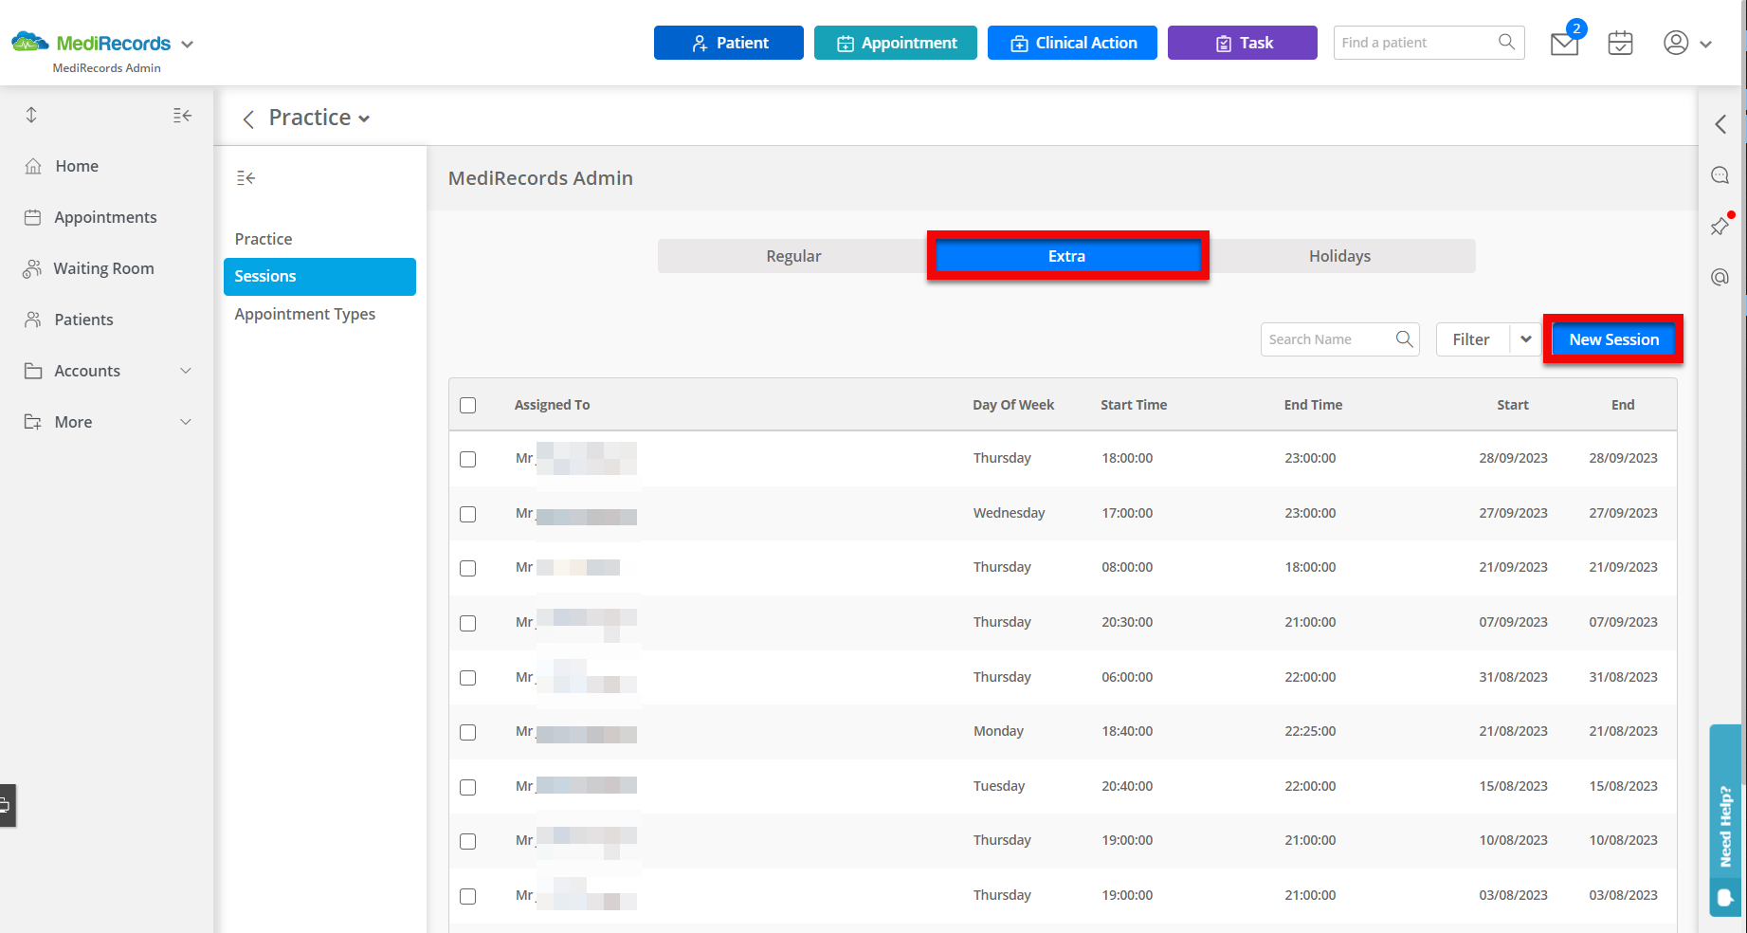The image size is (1747, 933).
Task: Collapse the main left navigation menu
Action: tap(182, 115)
